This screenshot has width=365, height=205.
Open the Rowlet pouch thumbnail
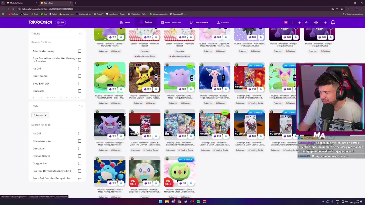coord(145,171)
